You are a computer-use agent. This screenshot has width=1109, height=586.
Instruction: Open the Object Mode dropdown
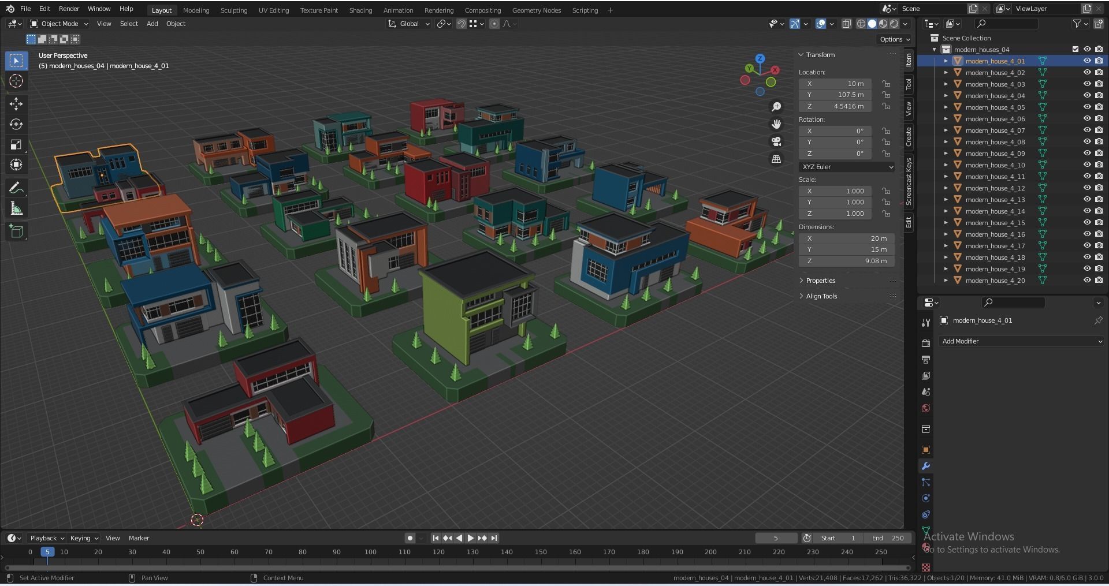coord(59,24)
